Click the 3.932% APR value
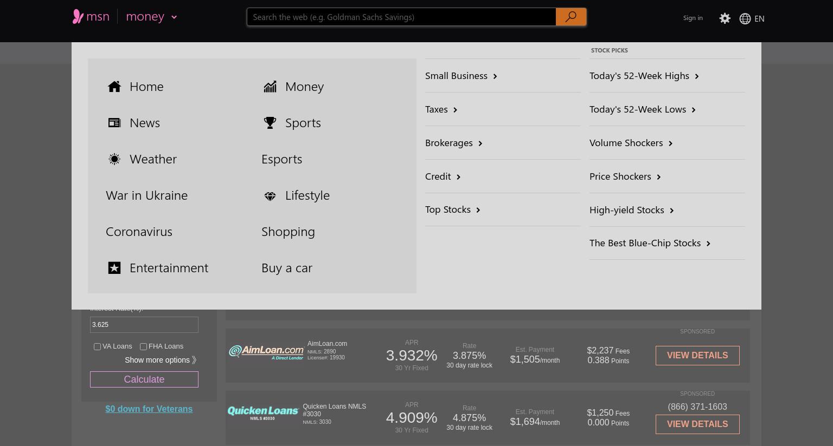The image size is (833, 446). click(x=412, y=356)
